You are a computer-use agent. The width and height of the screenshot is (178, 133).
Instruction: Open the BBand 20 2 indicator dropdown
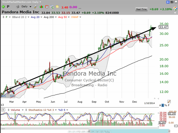coord(28,17)
